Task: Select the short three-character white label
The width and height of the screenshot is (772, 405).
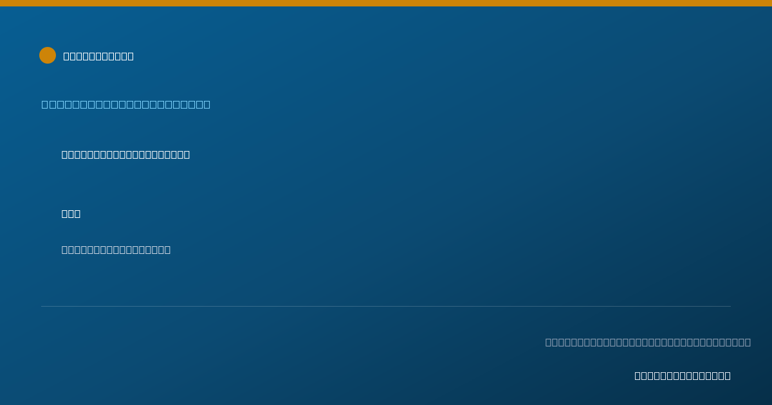Action: [71, 213]
